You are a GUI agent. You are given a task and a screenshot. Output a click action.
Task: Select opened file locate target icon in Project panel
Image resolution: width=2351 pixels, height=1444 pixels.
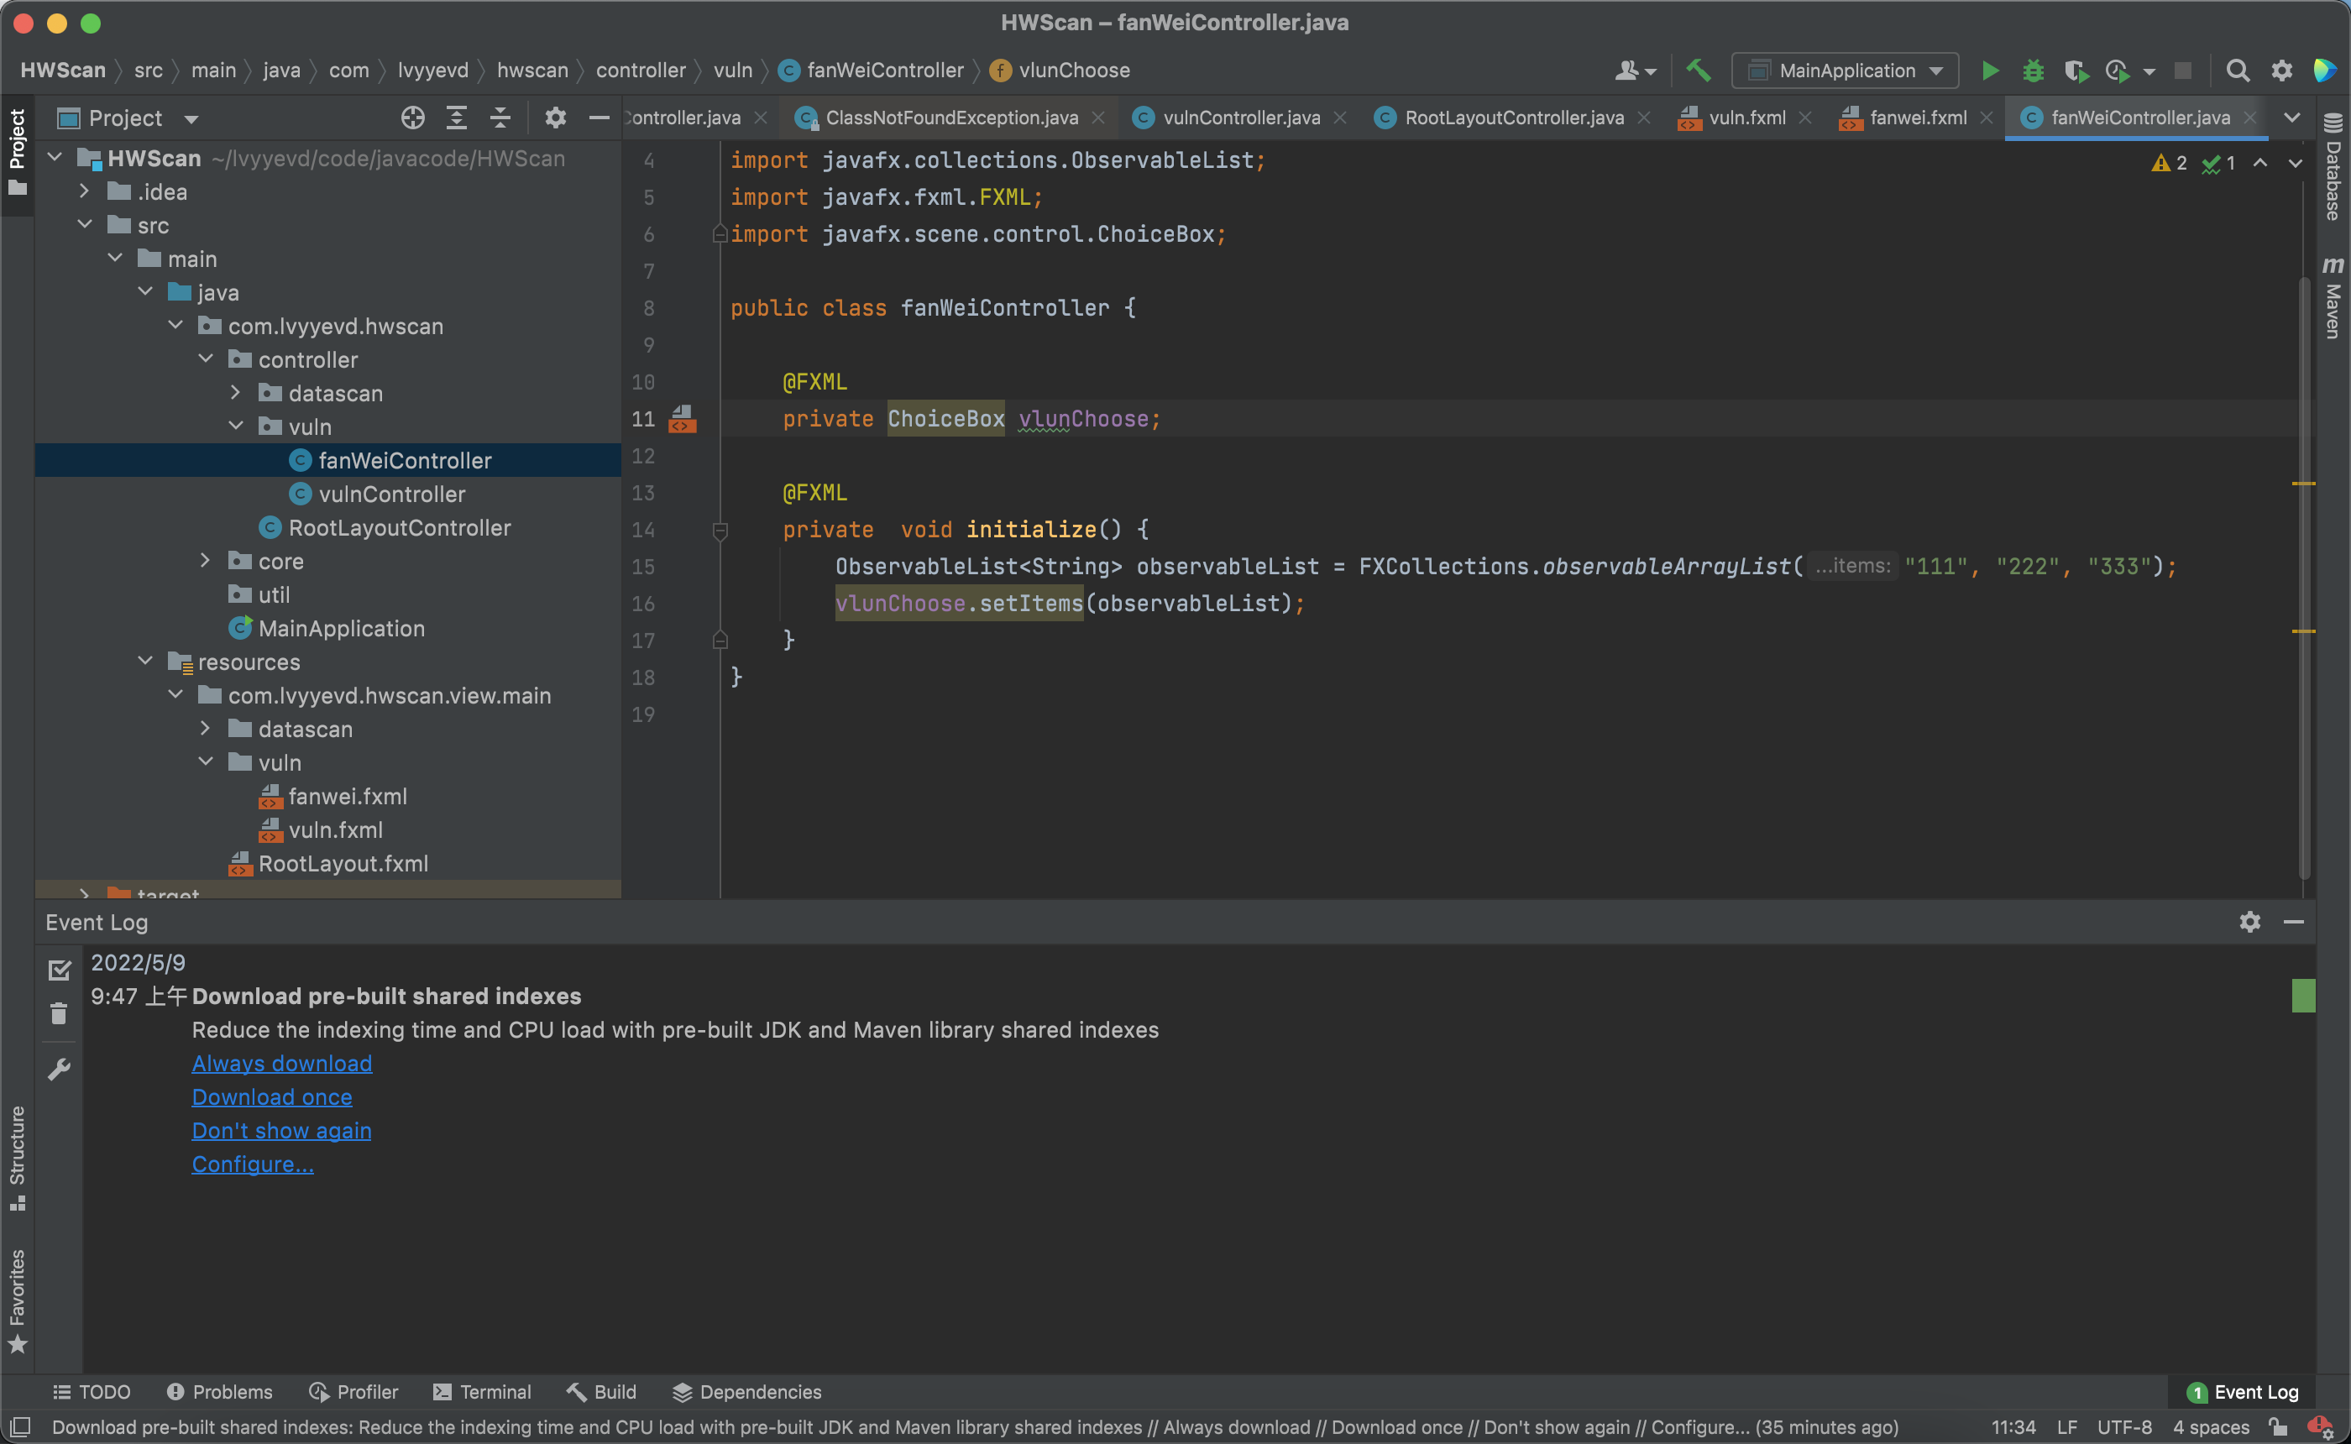click(x=412, y=118)
